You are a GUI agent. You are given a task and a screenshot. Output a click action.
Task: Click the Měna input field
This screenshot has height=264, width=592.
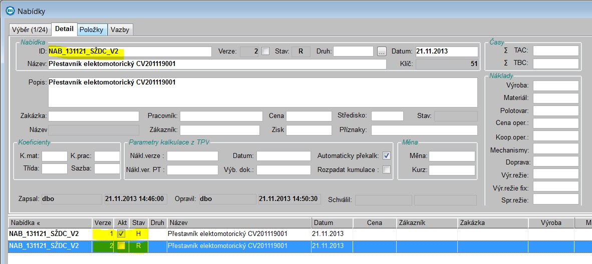point(452,156)
